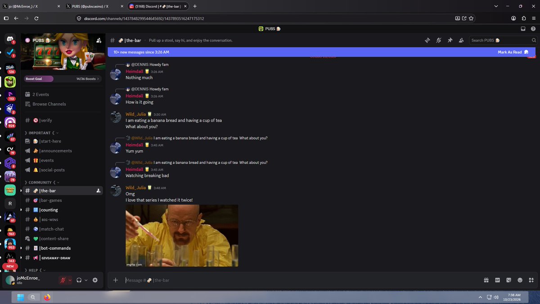The height and width of the screenshot is (304, 540).
Task: Open 2 Events
Action: [x=63, y=95]
